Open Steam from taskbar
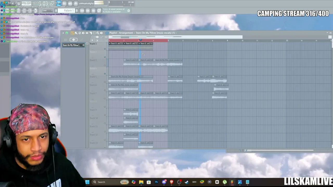This screenshot has width=333, height=187. (187, 182)
